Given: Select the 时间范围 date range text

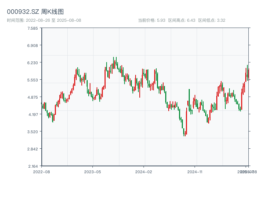Looking at the screenshot, I should 44,20.
